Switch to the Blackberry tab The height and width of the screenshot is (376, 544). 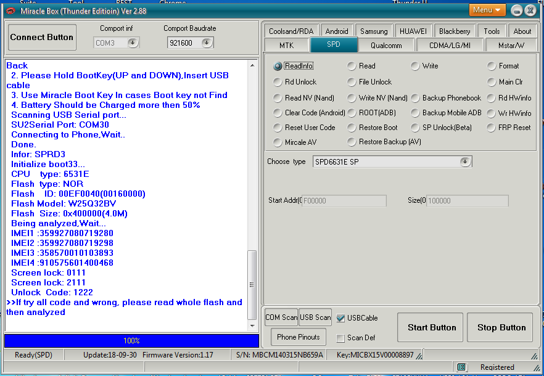455,31
